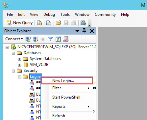Click the second BU group login icon
Screen dimensions: 147x120
pos(32,100)
